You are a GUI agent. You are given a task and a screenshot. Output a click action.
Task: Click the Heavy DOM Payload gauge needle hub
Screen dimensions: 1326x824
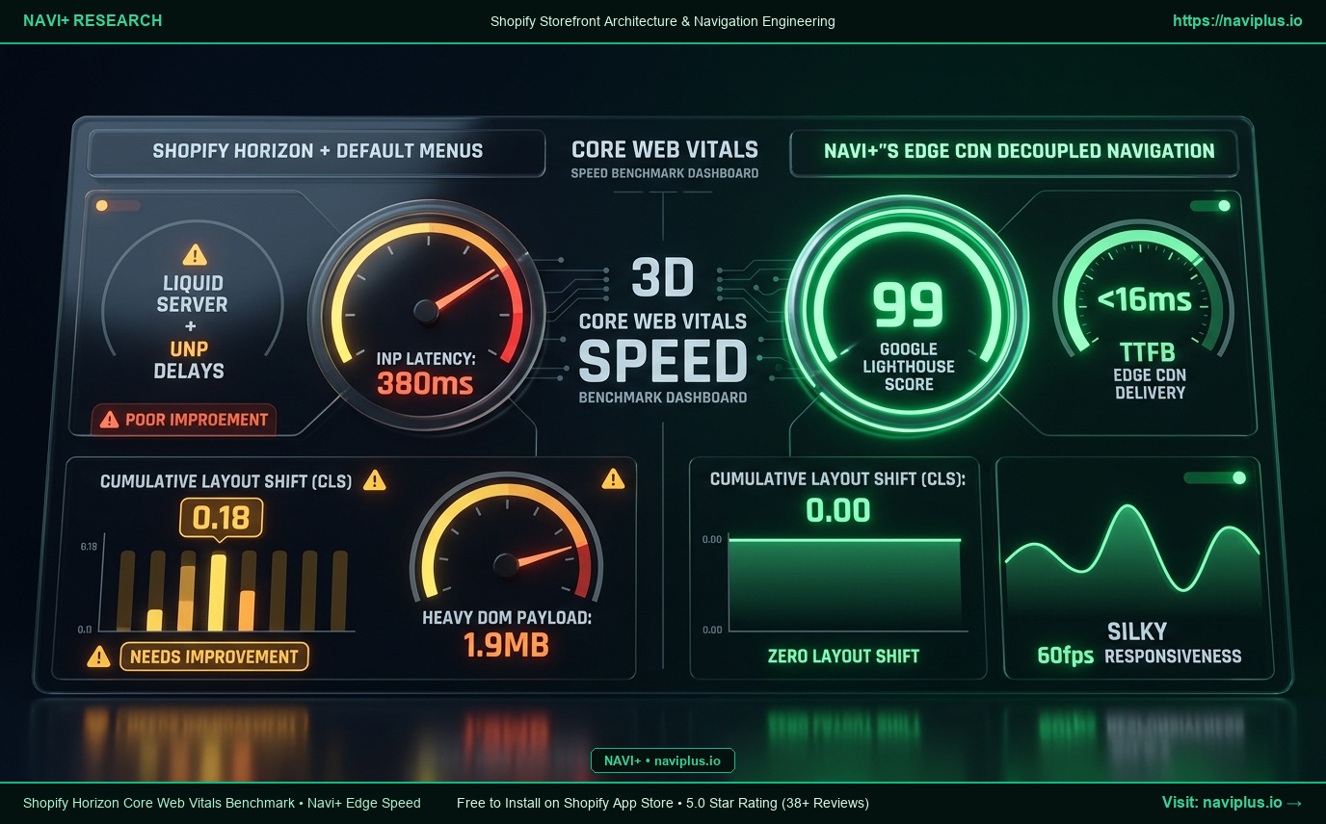pos(506,564)
